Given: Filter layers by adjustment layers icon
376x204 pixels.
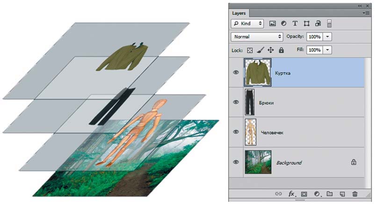Looking at the screenshot, I should (x=284, y=23).
